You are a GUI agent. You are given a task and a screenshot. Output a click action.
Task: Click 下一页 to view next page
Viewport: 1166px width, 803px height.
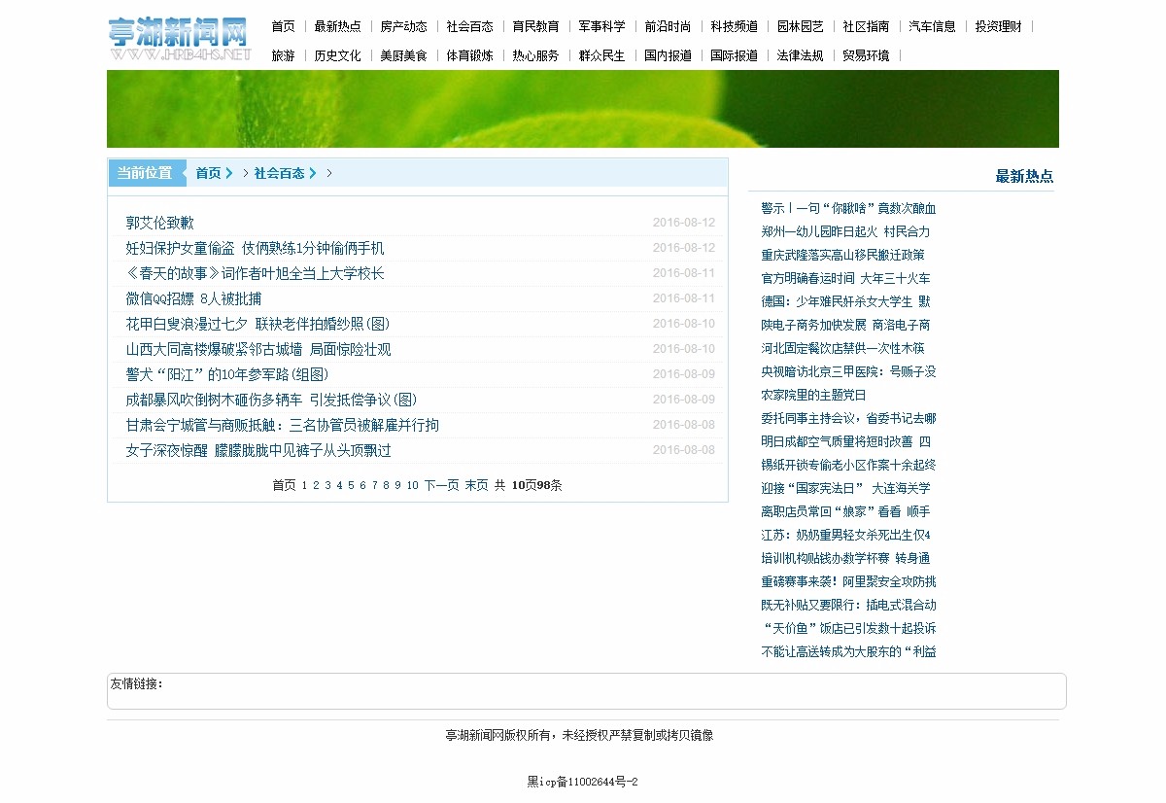tap(441, 485)
